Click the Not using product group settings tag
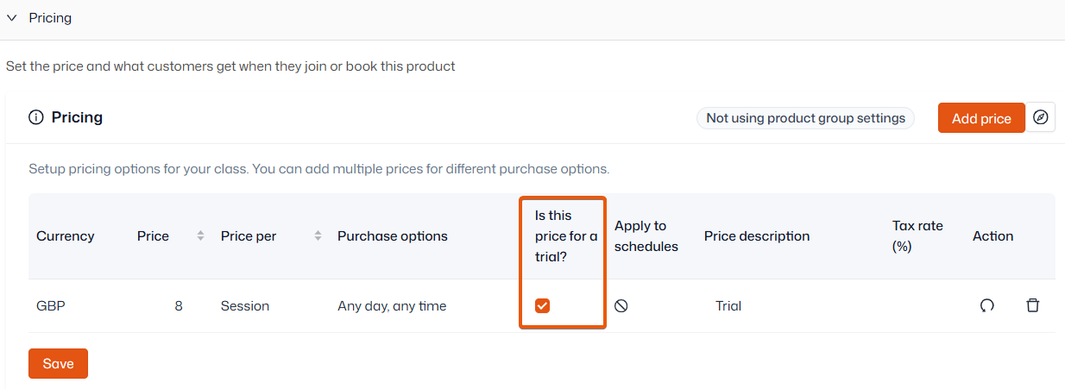This screenshot has width=1065, height=389. 806,118
